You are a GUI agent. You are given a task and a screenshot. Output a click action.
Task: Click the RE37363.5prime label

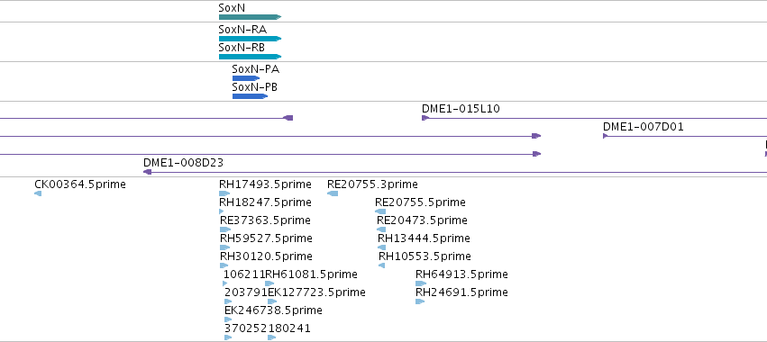pos(265,220)
